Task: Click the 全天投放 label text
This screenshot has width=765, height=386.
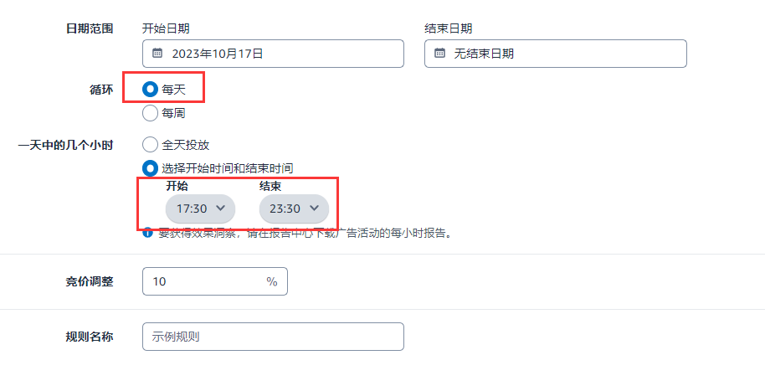Action: pos(186,145)
